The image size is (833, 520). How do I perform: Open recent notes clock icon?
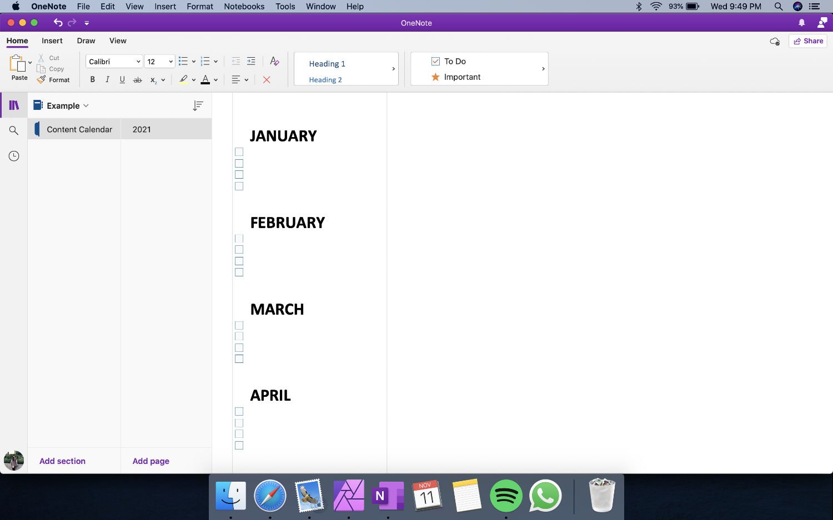pyautogui.click(x=14, y=156)
